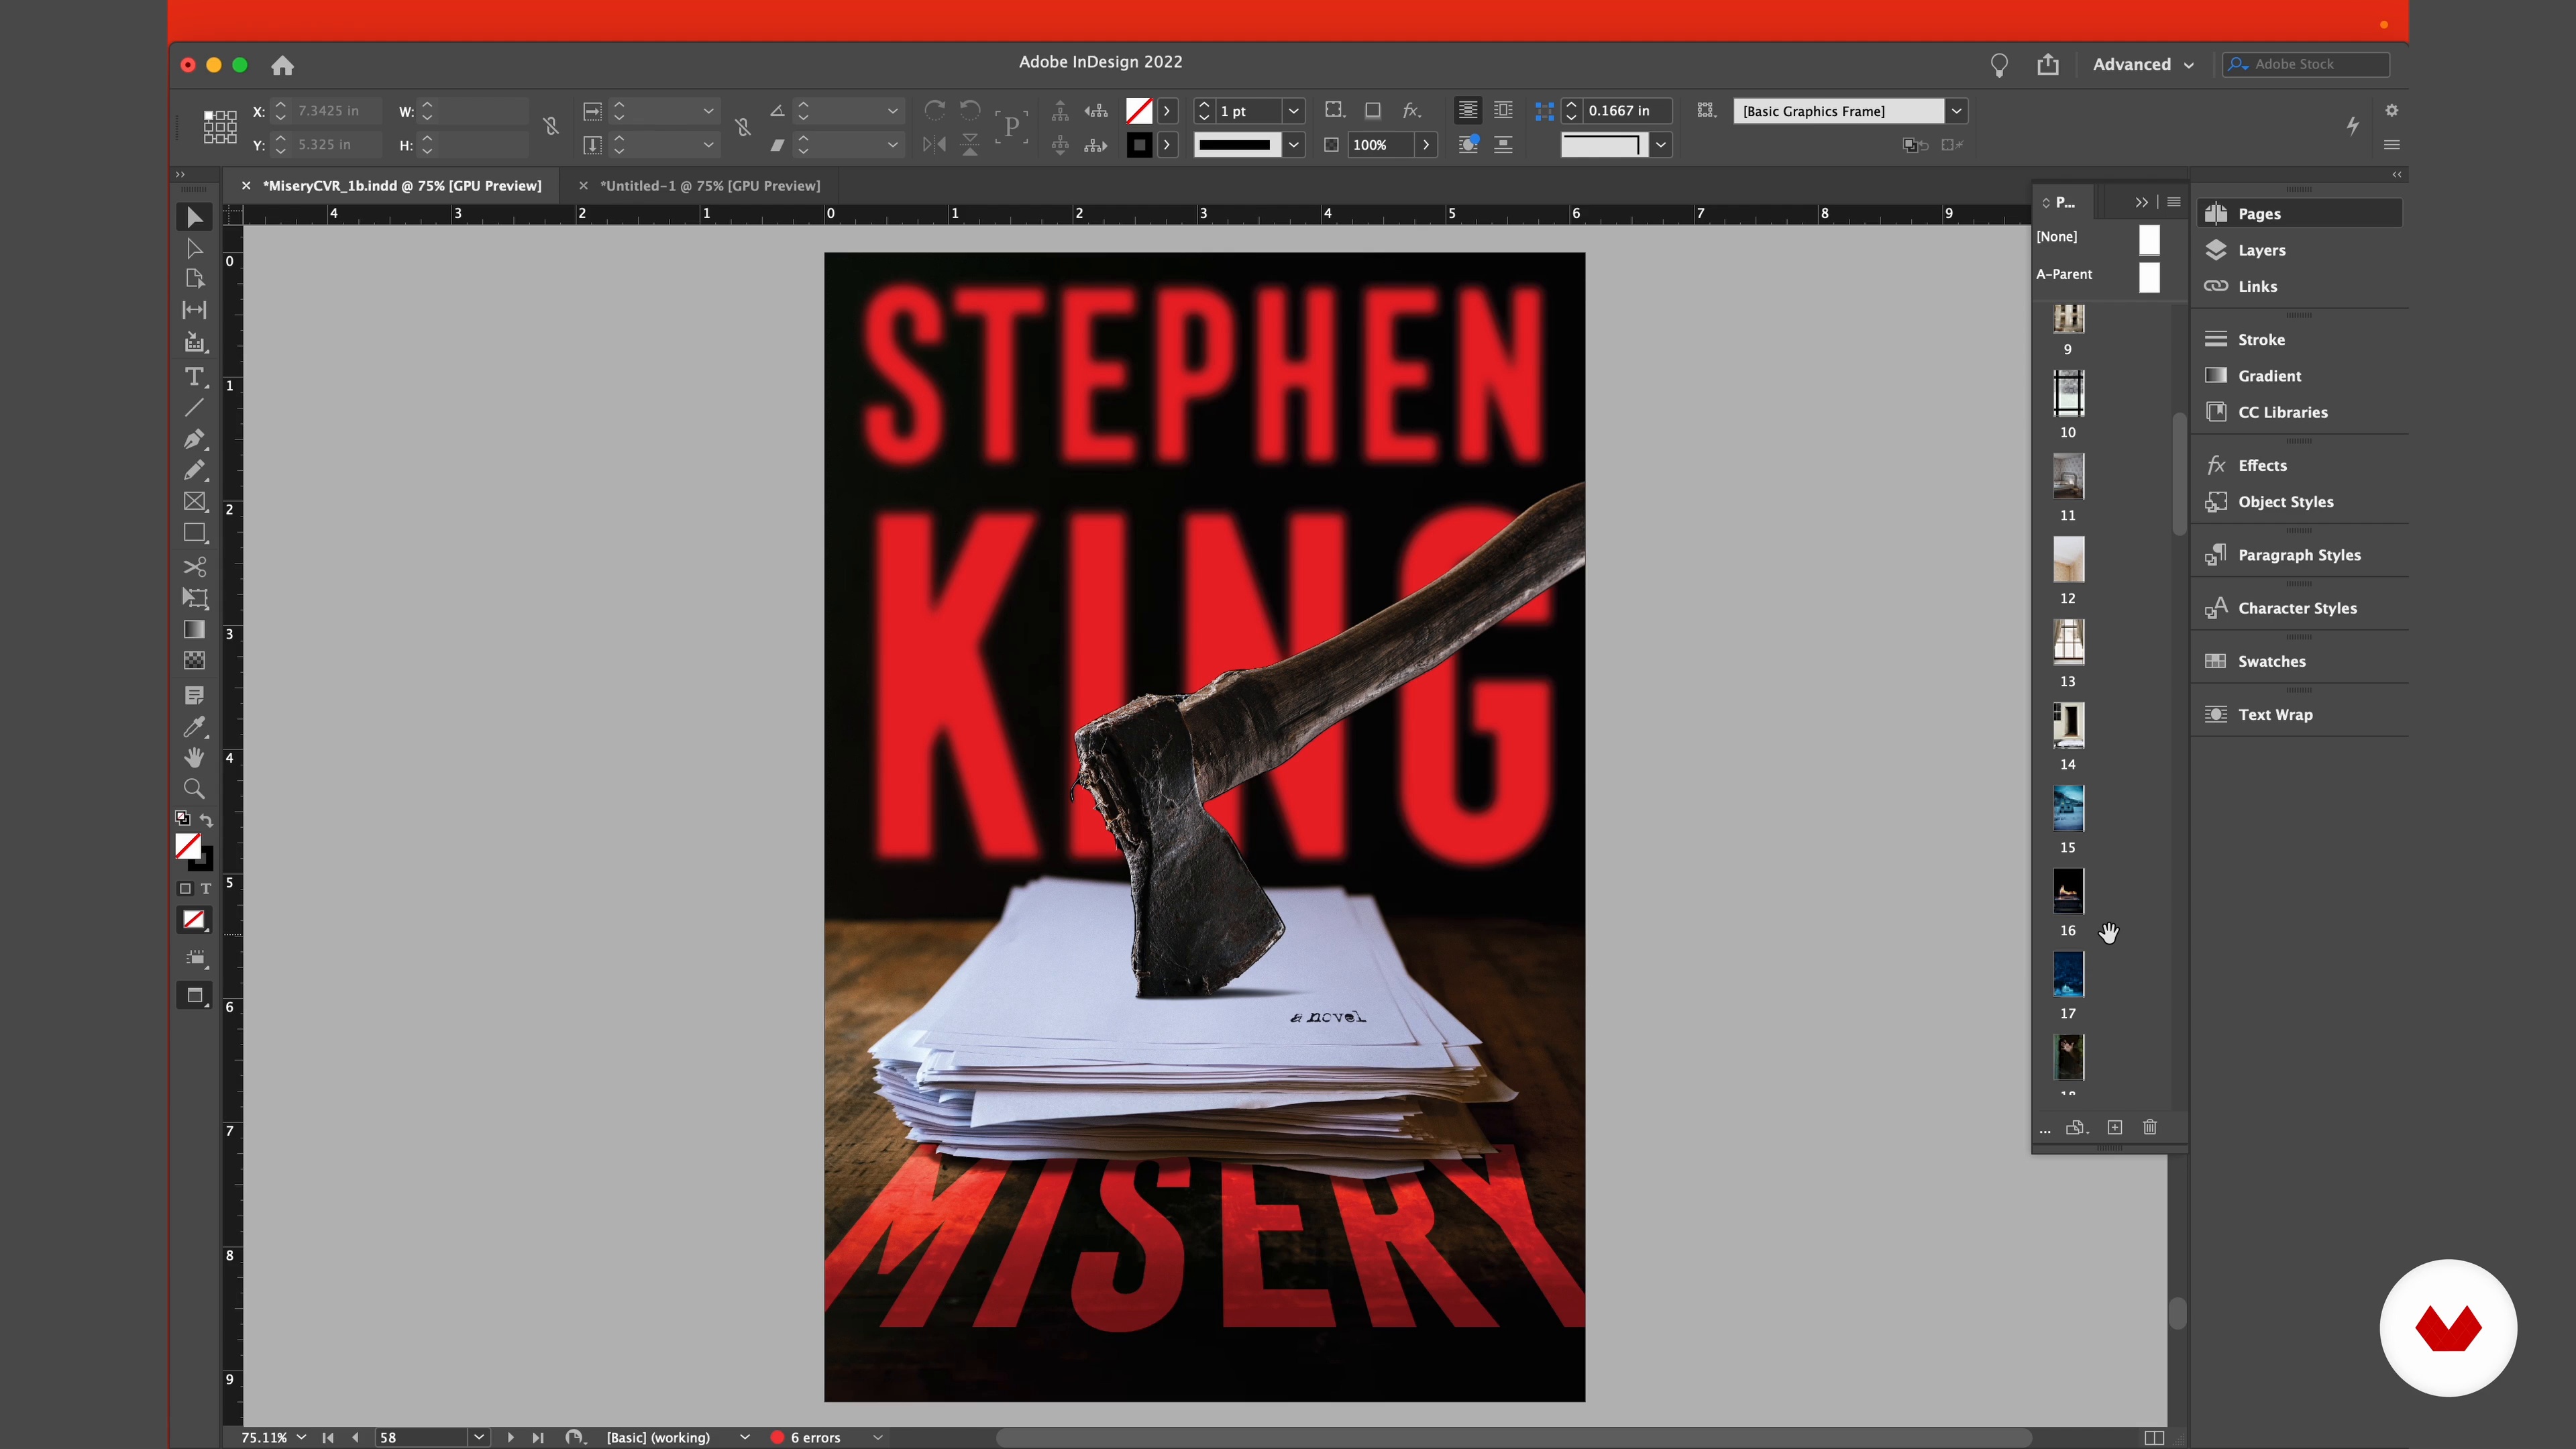The height and width of the screenshot is (1449, 2576).
Task: Open the stroke style dropdown
Action: 1293,145
